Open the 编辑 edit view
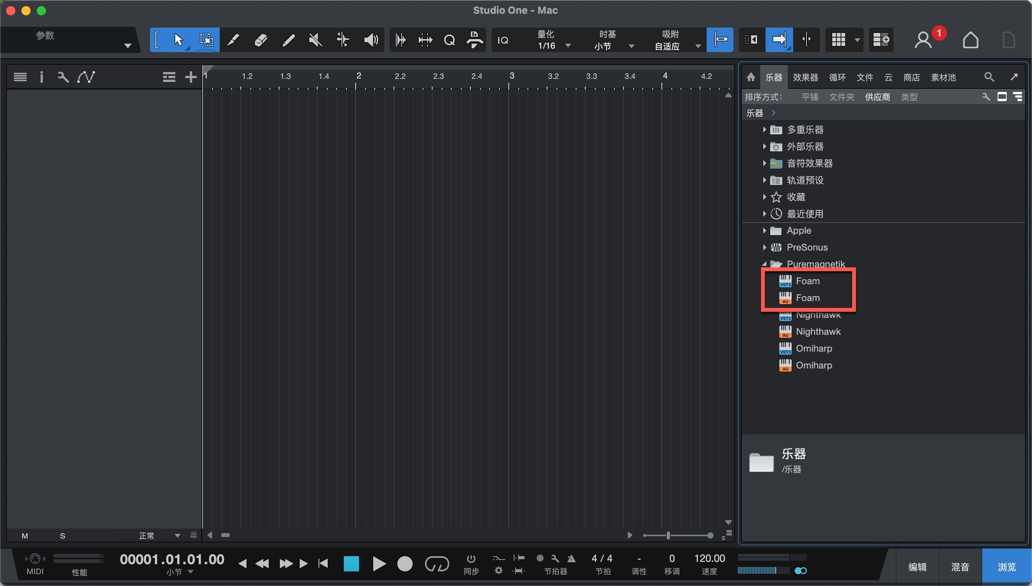 pyautogui.click(x=917, y=567)
